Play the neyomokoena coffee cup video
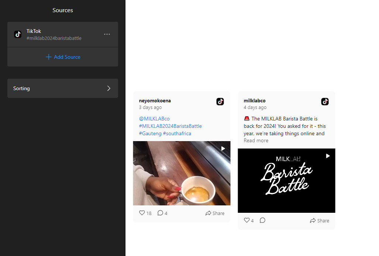Viewport: 379px width, 256px height. (x=182, y=173)
